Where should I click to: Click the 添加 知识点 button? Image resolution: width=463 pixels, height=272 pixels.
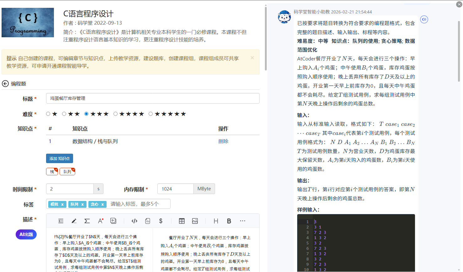click(60, 158)
